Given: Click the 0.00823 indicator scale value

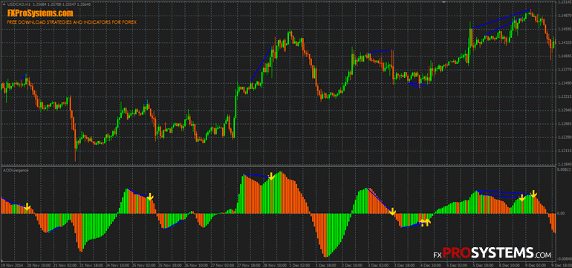Looking at the screenshot, I should pyautogui.click(x=565, y=169).
